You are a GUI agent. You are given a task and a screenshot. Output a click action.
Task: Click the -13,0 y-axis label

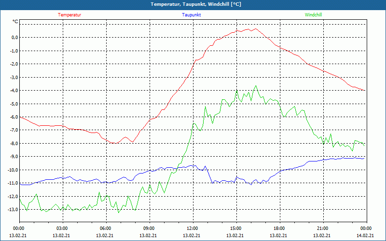coord(13,210)
